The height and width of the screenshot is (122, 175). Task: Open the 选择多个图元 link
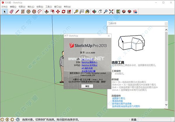click(x=118, y=98)
